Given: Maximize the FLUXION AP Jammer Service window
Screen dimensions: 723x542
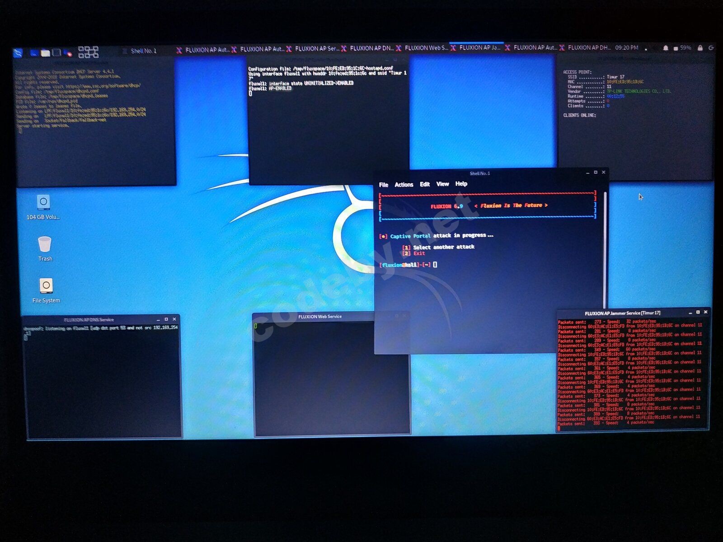Looking at the screenshot, I should [698, 312].
